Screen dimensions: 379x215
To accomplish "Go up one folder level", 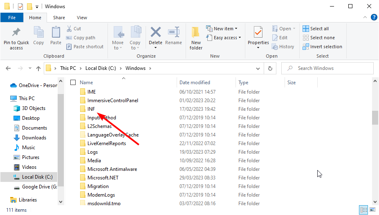I will 38,68.
